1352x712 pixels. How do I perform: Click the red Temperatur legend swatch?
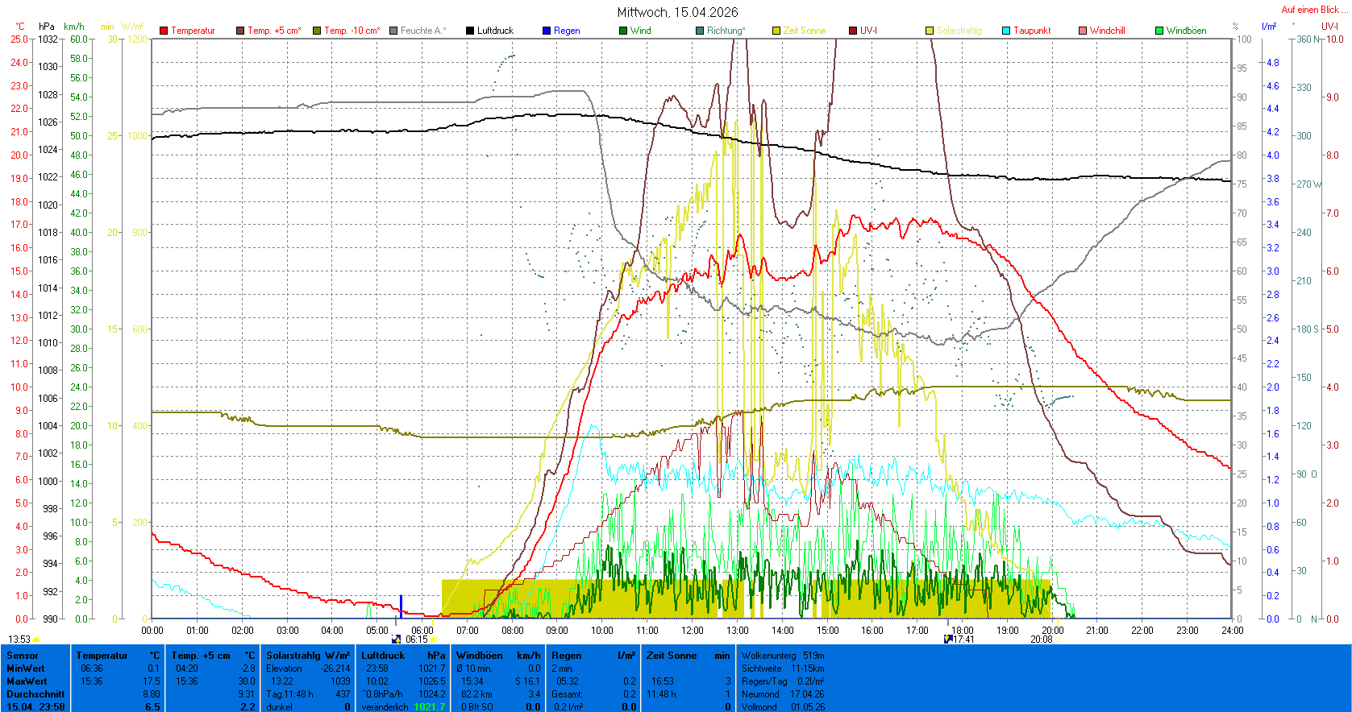pos(164,31)
